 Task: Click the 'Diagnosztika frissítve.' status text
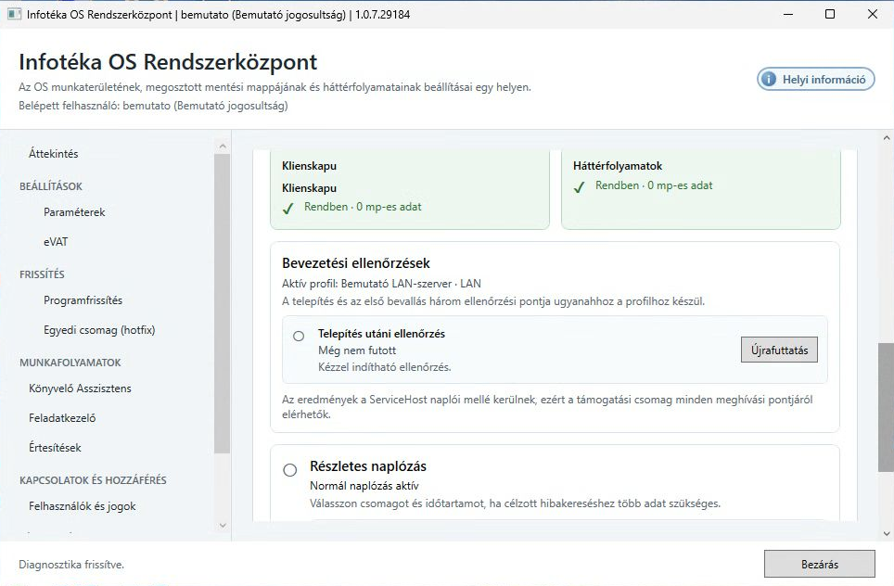coord(71,565)
